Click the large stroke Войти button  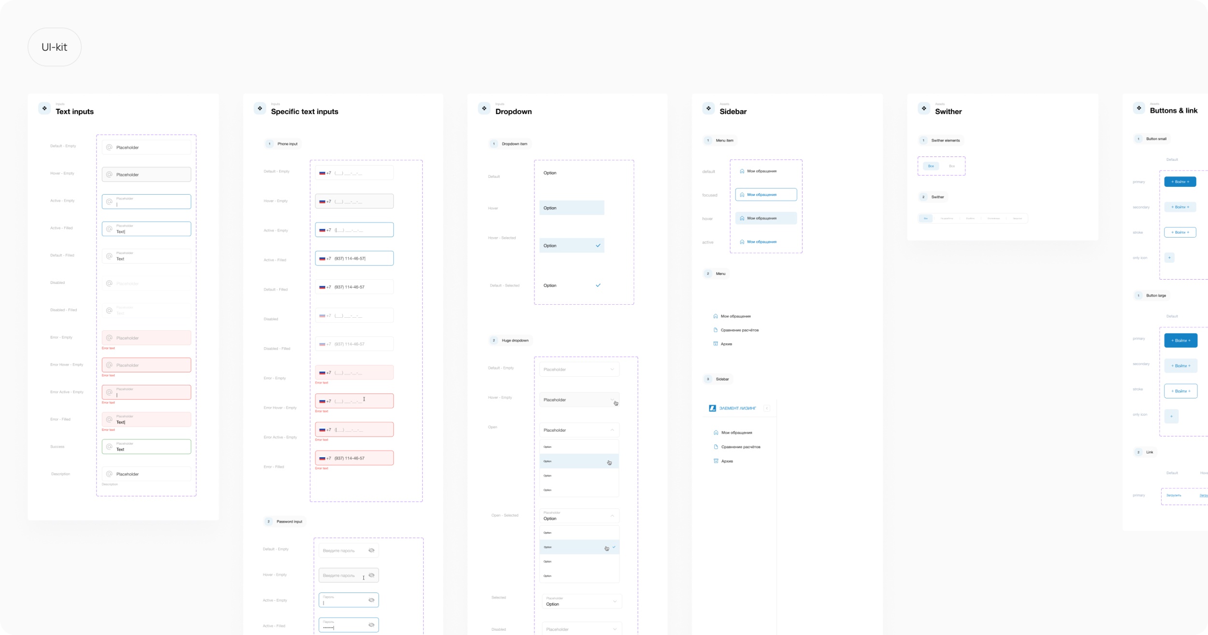1180,391
